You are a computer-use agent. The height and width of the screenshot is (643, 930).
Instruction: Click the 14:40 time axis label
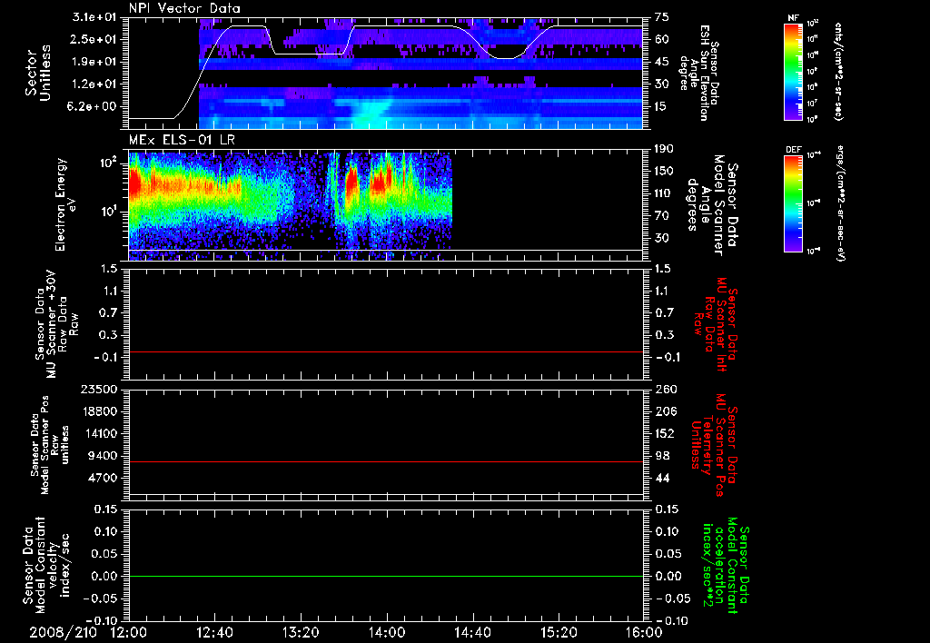tap(472, 632)
